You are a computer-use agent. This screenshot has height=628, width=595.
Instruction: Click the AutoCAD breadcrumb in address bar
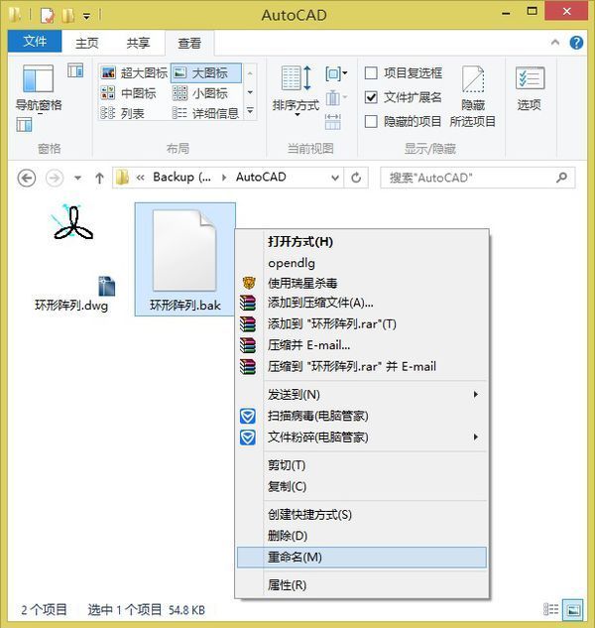pyautogui.click(x=261, y=177)
